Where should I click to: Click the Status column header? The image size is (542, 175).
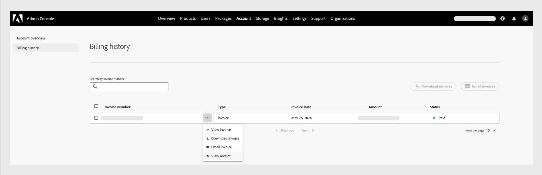[435, 107]
